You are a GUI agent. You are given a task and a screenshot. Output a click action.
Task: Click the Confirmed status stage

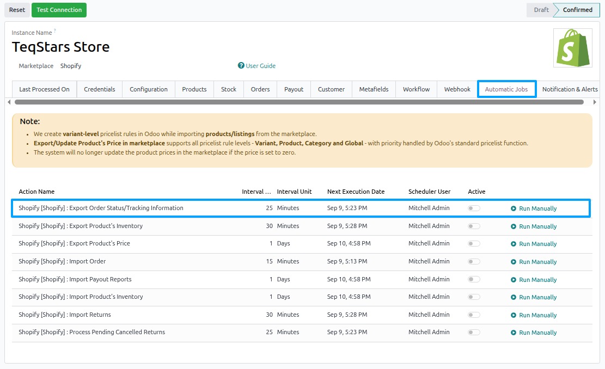(577, 10)
